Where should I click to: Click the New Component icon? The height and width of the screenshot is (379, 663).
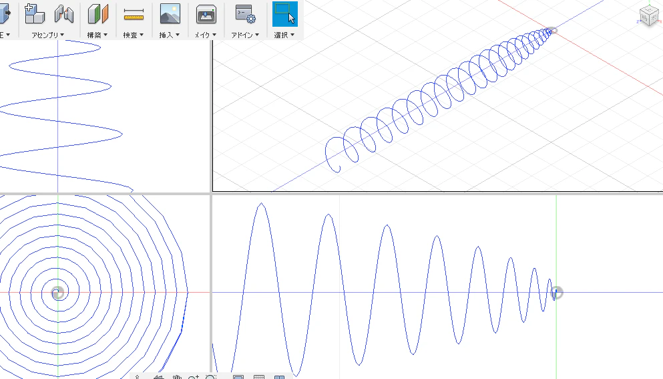[35, 14]
